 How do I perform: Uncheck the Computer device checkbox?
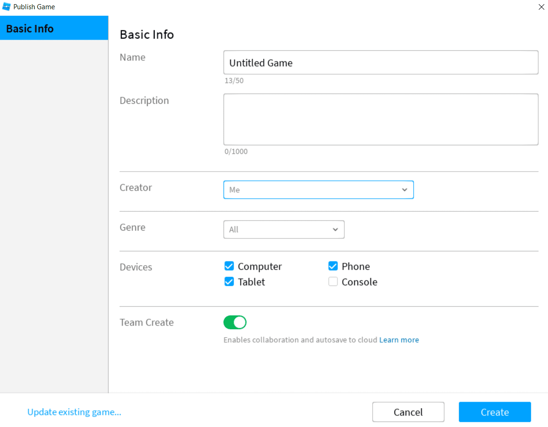tap(229, 266)
